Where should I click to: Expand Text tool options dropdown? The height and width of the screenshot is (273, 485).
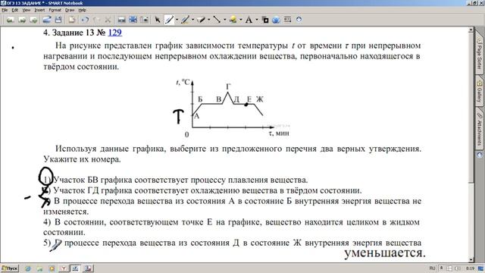tap(256, 20)
